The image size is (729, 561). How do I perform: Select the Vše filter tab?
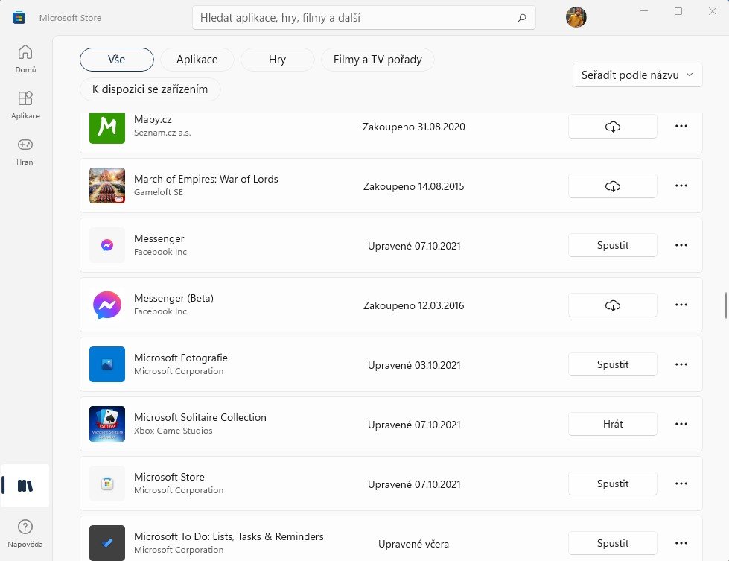point(117,60)
